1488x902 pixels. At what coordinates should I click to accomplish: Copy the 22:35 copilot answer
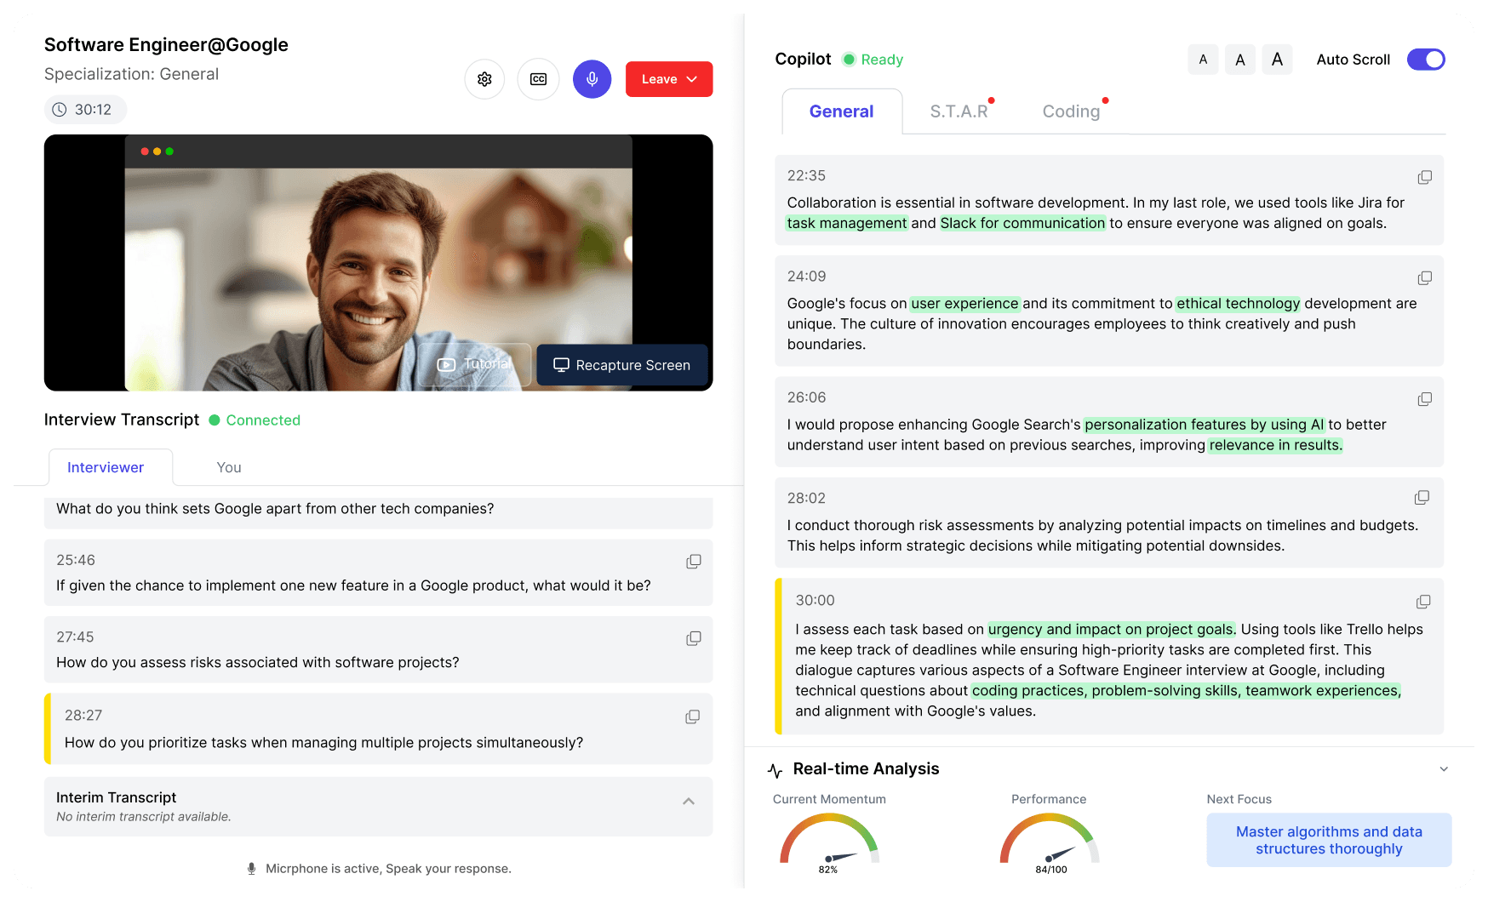coord(1424,177)
